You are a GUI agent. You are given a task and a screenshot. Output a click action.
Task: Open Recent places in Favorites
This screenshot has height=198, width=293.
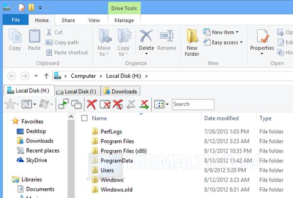point(38,151)
